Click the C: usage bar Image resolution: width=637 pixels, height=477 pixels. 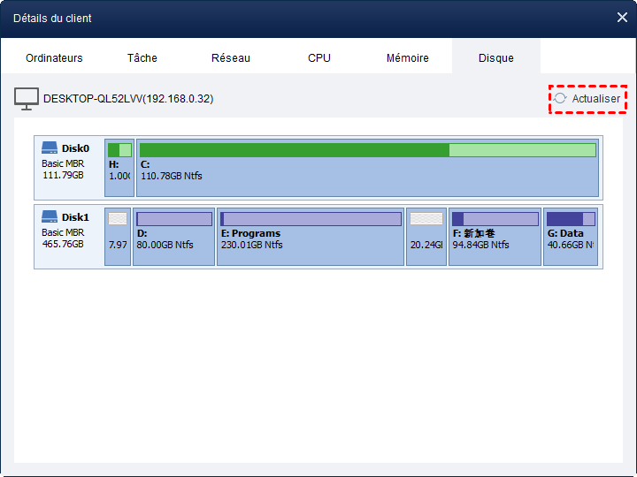click(x=368, y=150)
